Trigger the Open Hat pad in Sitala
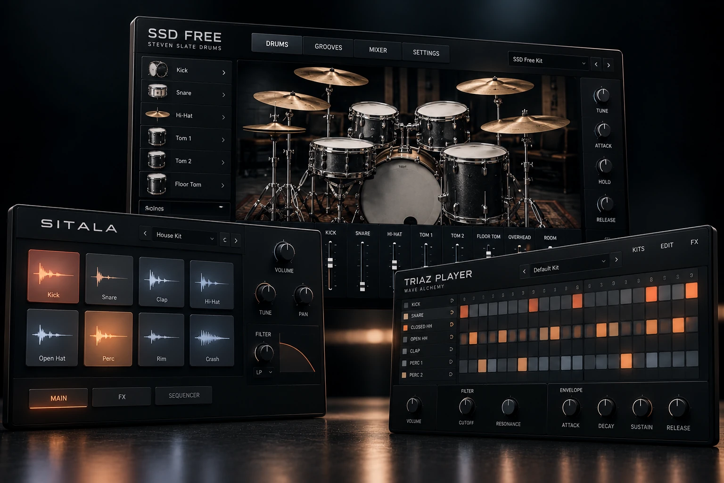The height and width of the screenshot is (483, 724). coord(52,338)
